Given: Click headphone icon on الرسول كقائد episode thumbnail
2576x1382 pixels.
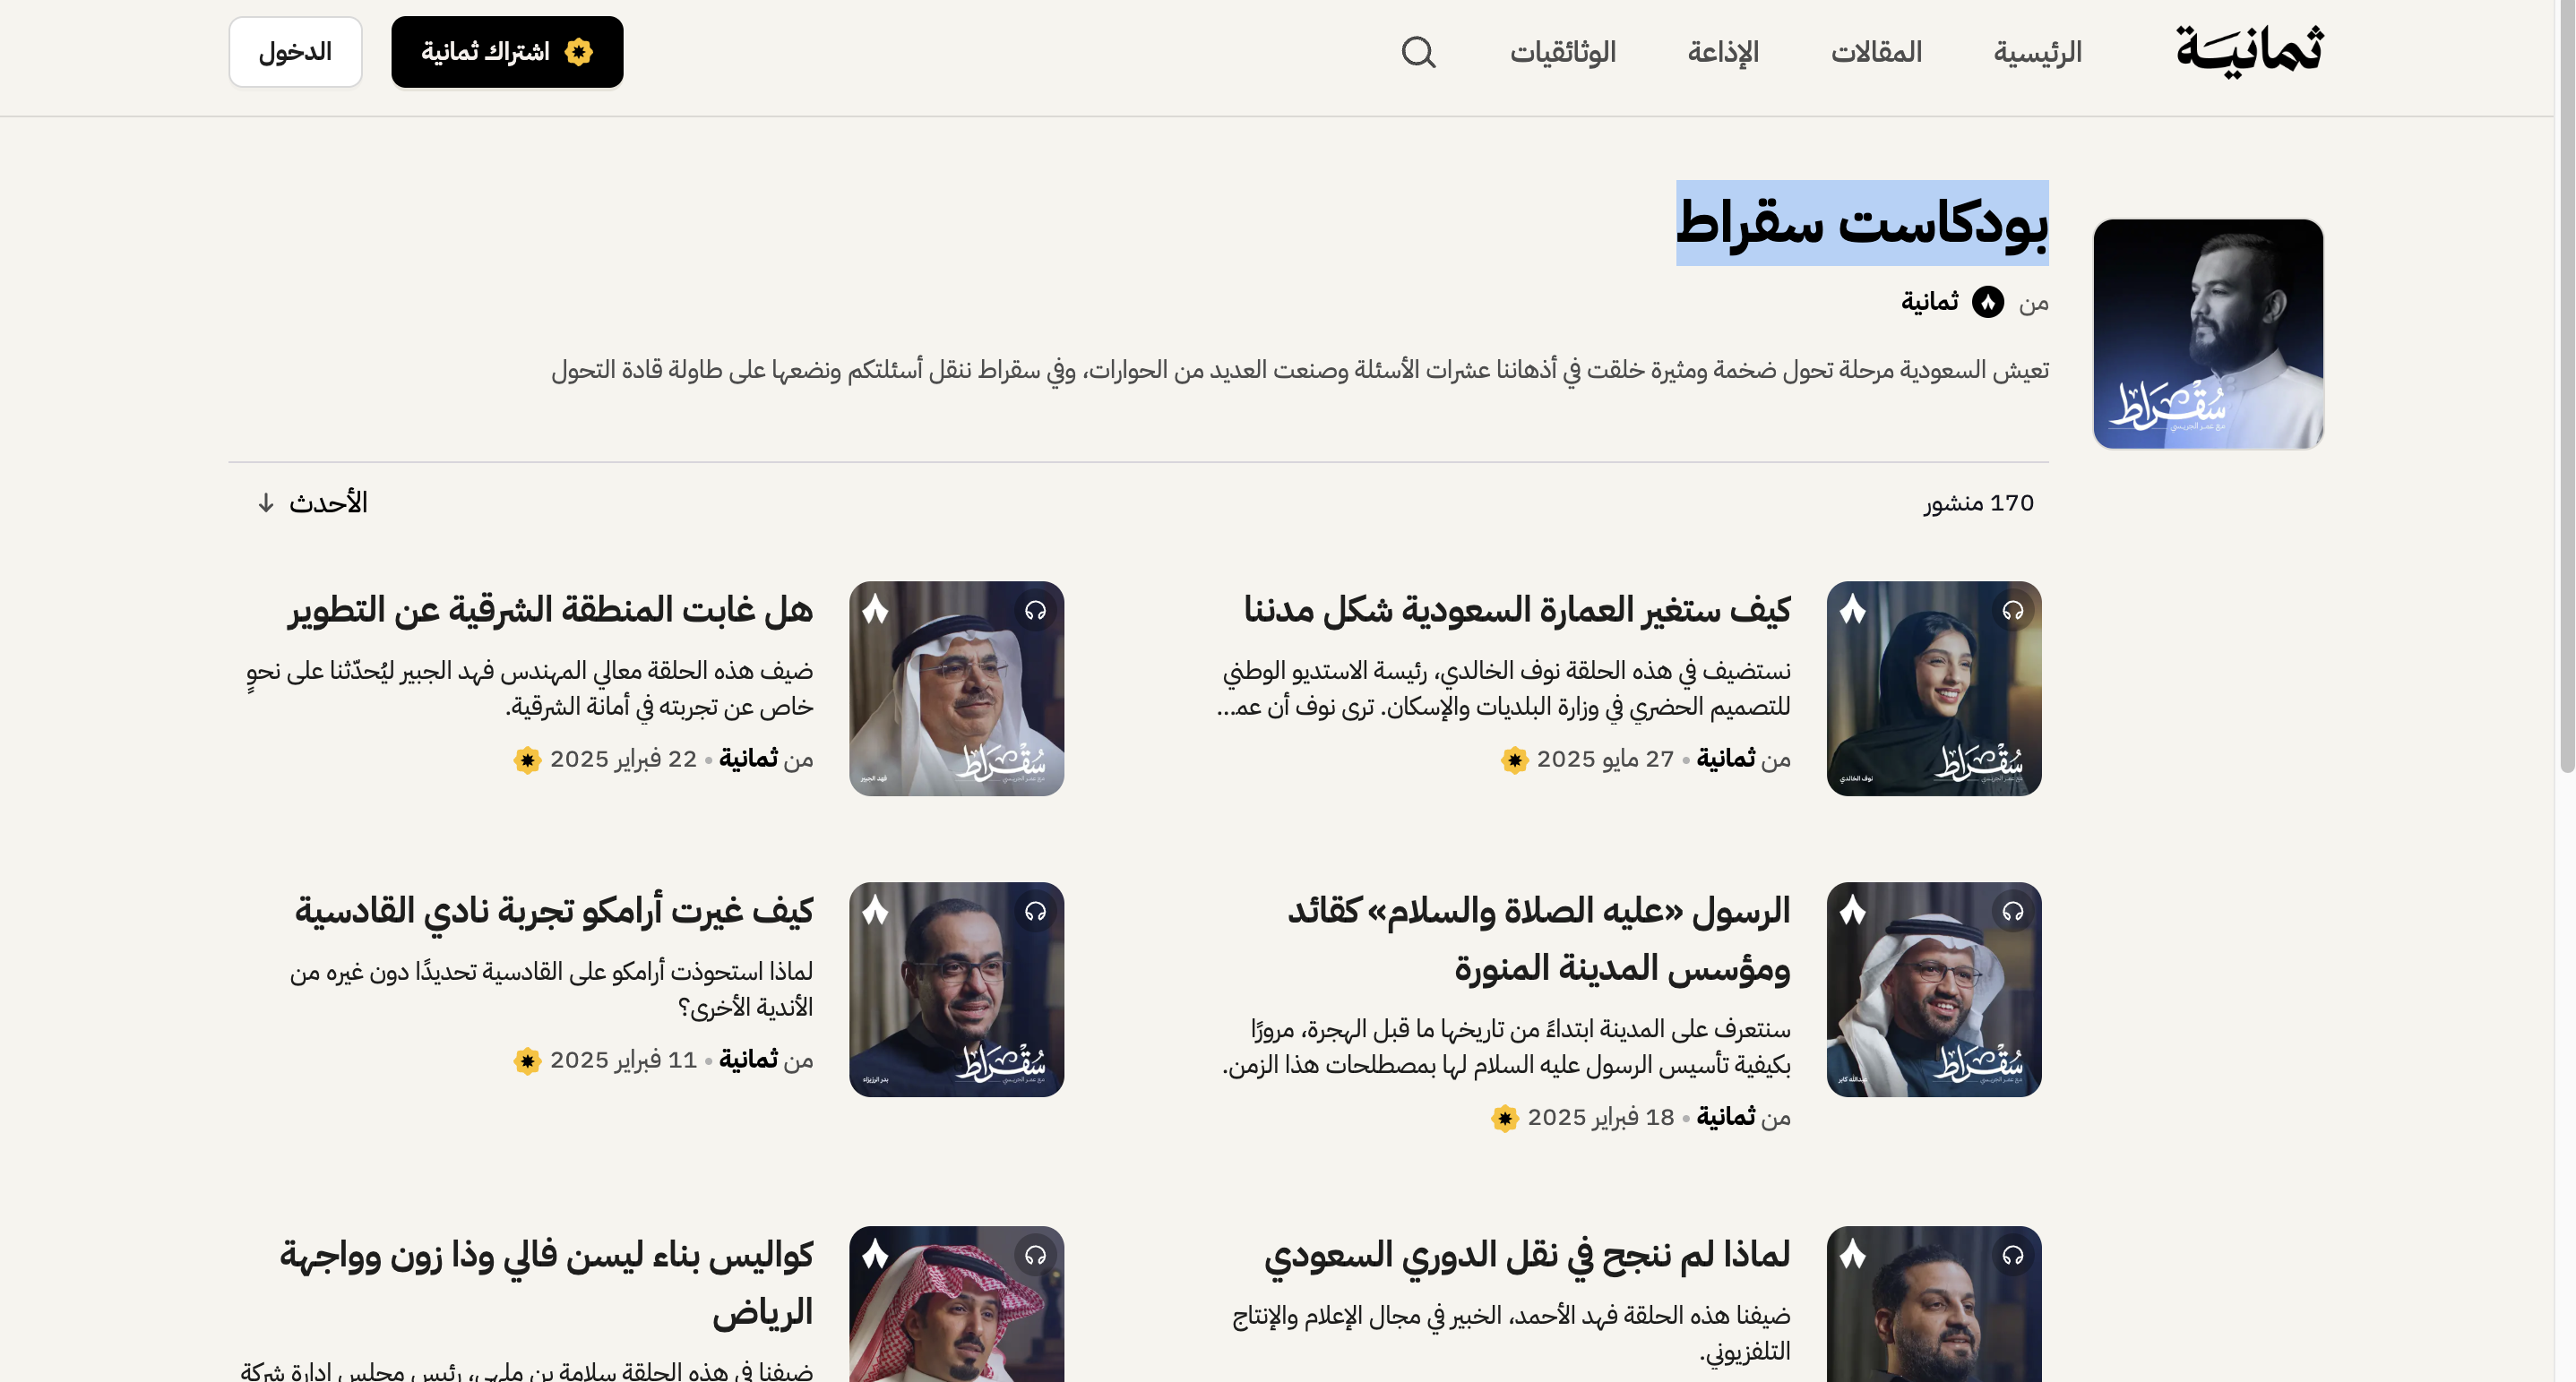Looking at the screenshot, I should pyautogui.click(x=2013, y=912).
